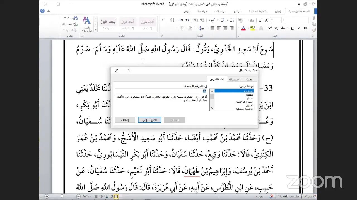The height and width of the screenshot is (200, 357).
Task: Toggle Bold formatting in the Font group
Action: (x=305, y=28)
